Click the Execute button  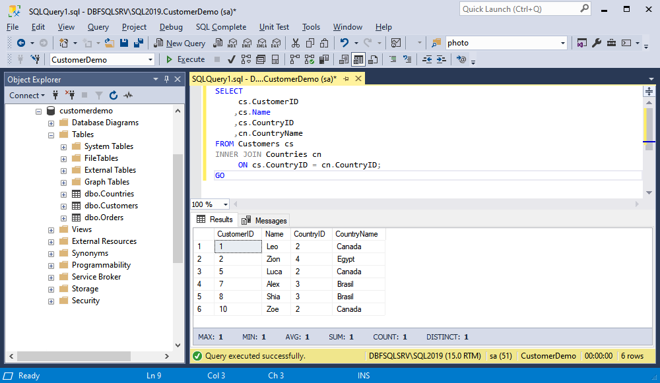point(185,60)
